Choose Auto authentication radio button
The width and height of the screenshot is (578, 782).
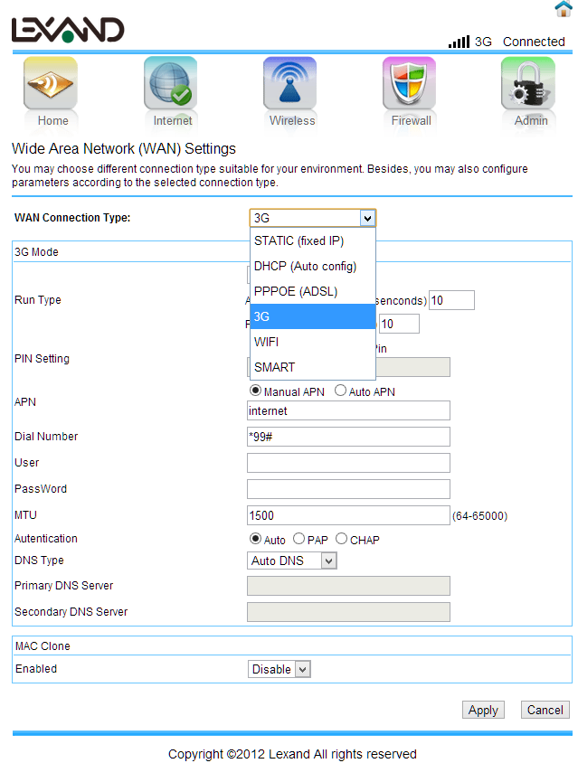coord(255,539)
